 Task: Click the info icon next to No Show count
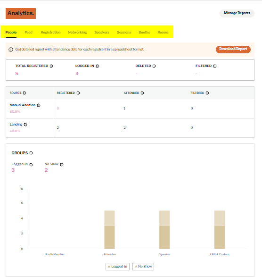coord(62,165)
